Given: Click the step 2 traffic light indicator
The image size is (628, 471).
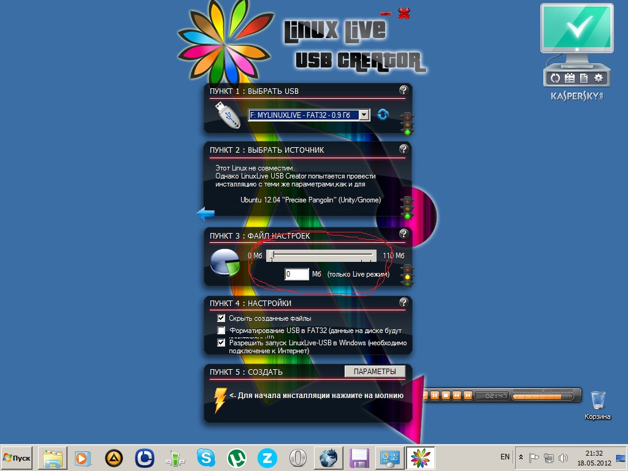Looking at the screenshot, I should coord(408,208).
